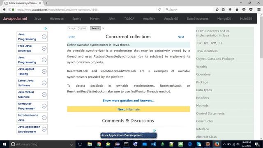This screenshot has width=263, height=148.
Task: Open the Object, Class and Package topic
Action: pos(215,59)
